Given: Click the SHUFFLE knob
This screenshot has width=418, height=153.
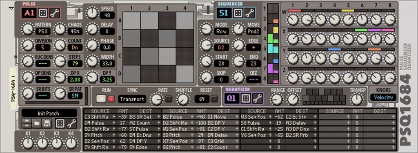Looking at the screenshot, I should pyautogui.click(x=183, y=100).
